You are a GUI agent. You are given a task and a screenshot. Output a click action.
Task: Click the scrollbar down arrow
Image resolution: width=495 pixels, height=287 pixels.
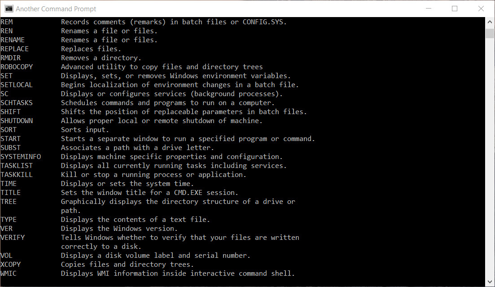[490, 282]
